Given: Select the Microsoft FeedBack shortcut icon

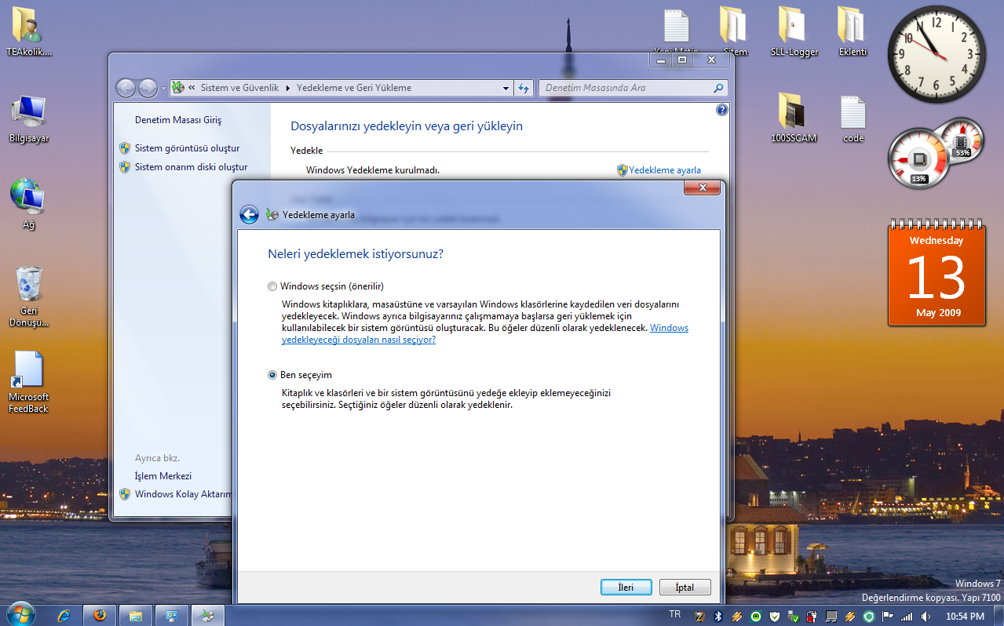Looking at the screenshot, I should (29, 382).
